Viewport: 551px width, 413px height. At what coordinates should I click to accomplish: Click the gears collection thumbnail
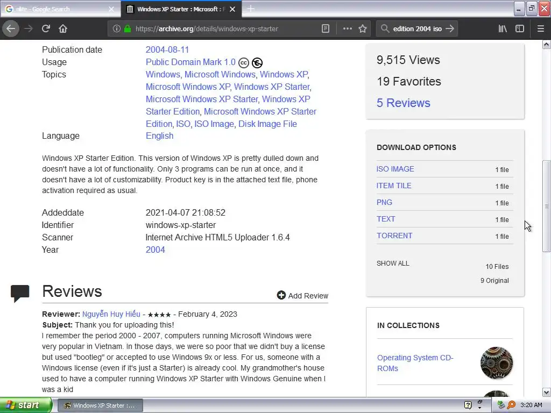pos(497,363)
